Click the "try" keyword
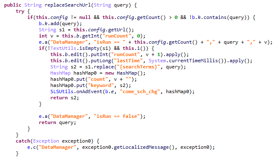Viewport: 277px width, 157px height. [20, 11]
